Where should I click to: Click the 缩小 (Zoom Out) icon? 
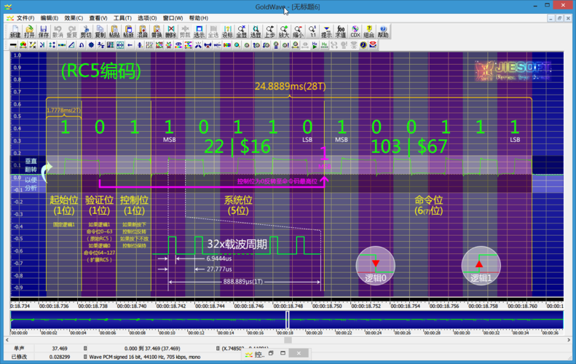click(298, 31)
